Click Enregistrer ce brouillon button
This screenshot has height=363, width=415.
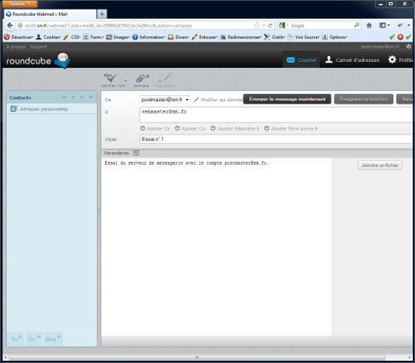coord(364,99)
